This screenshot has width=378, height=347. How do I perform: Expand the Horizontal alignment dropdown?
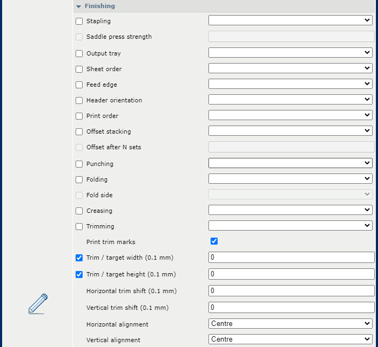291,324
